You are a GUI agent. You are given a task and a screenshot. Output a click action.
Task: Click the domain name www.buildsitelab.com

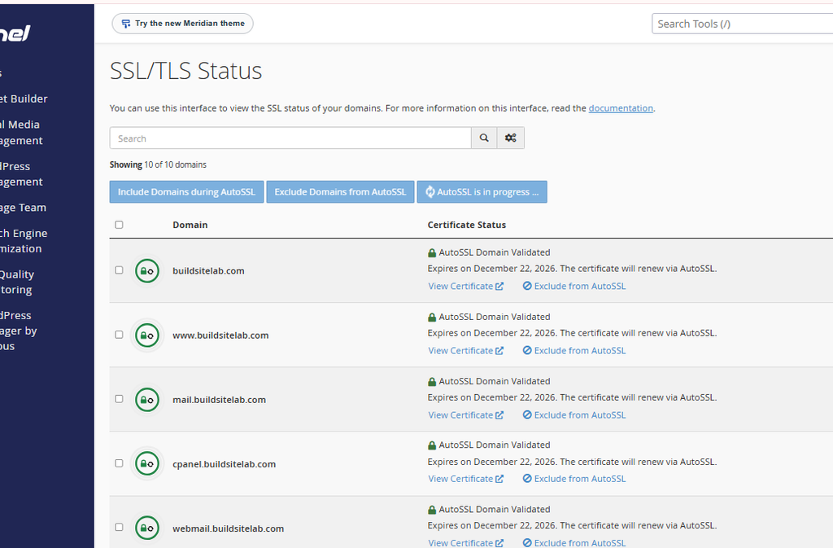pos(220,335)
